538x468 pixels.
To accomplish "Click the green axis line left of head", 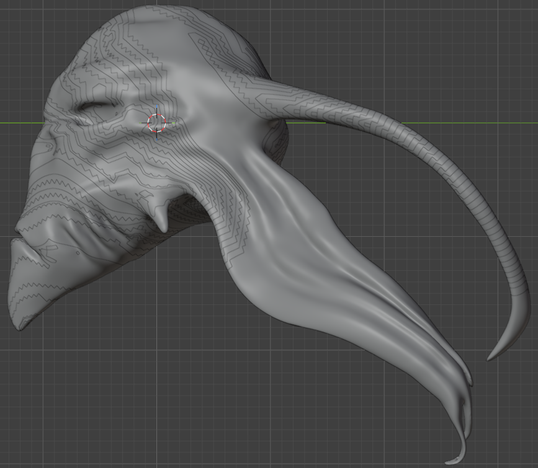I will pos(22,123).
